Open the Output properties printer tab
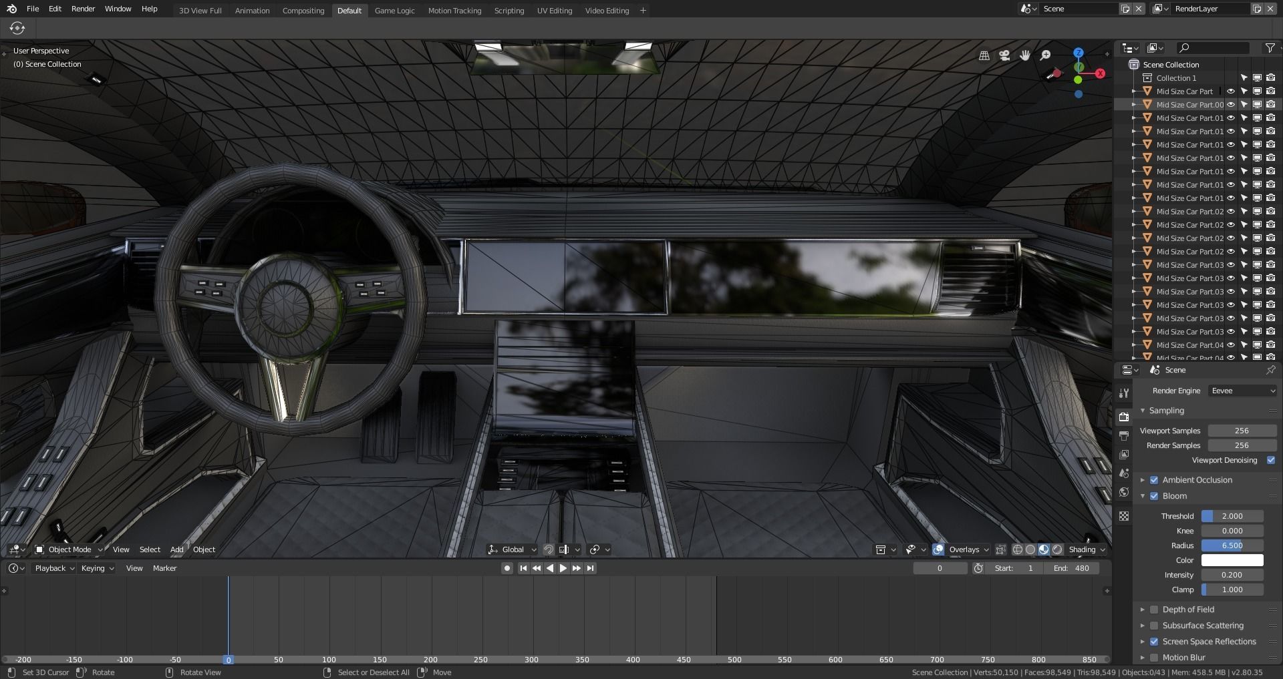 point(1124,435)
